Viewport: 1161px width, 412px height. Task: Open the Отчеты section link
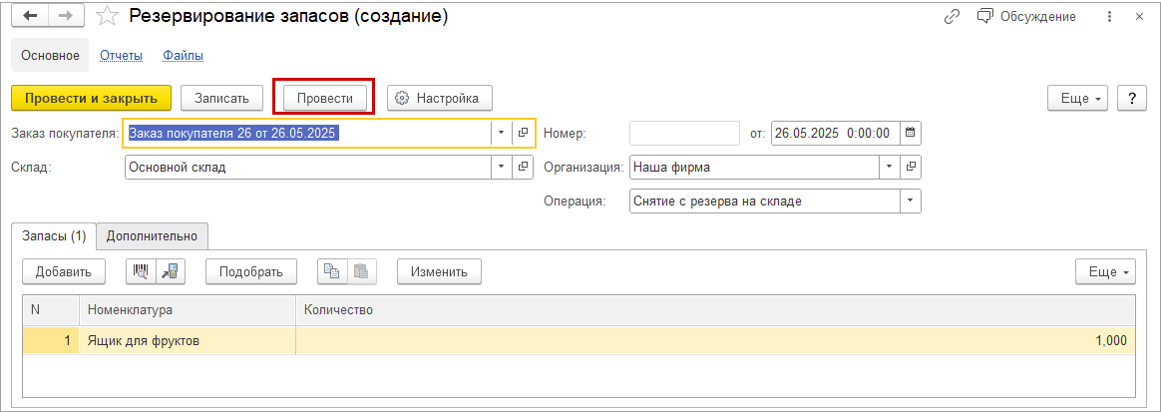pos(122,56)
